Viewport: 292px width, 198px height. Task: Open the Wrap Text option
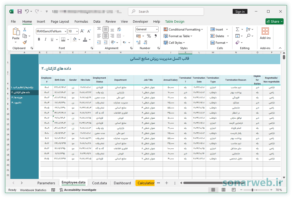click(119, 29)
